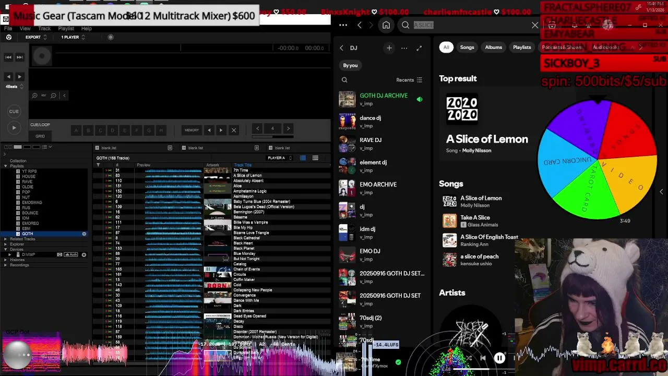Expand the Histories tree node
The height and width of the screenshot is (376, 668).
click(x=5, y=260)
